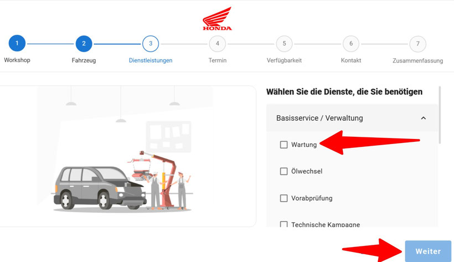Click the services list scrollbar
The width and height of the screenshot is (454, 262).
tap(440, 115)
